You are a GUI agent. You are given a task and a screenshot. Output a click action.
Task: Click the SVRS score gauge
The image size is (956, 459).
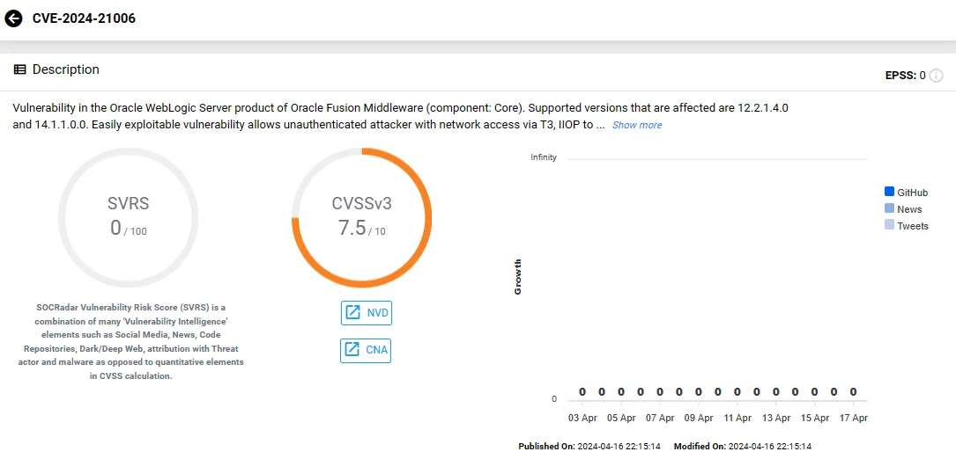pos(128,218)
